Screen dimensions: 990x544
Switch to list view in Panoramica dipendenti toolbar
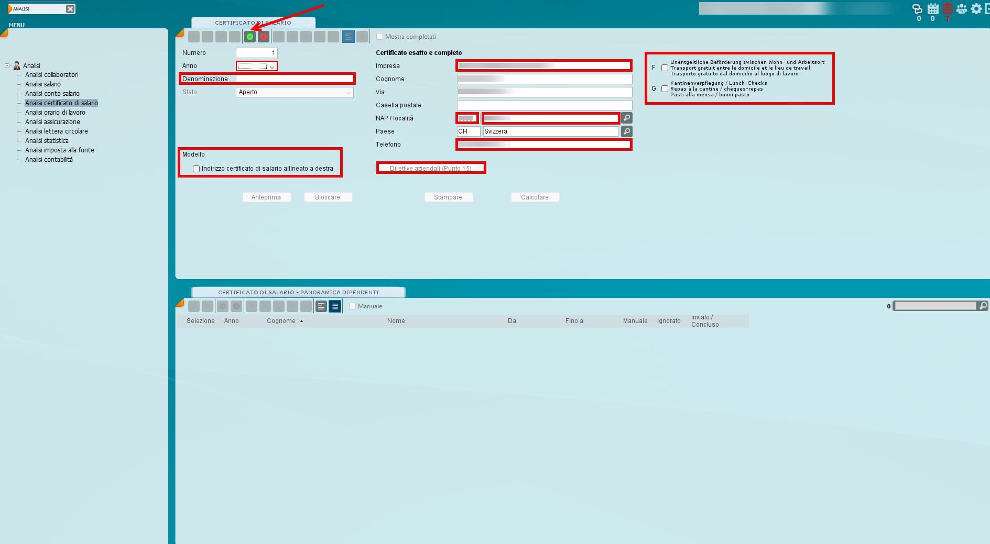[x=335, y=306]
